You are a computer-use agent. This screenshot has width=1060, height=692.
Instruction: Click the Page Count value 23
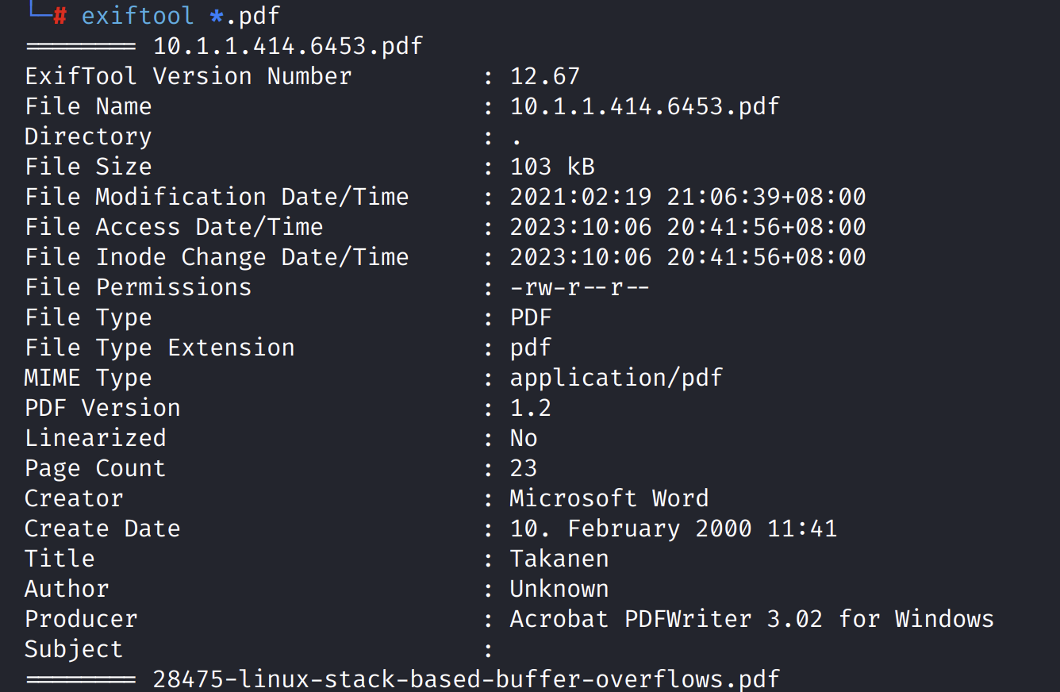(x=524, y=468)
